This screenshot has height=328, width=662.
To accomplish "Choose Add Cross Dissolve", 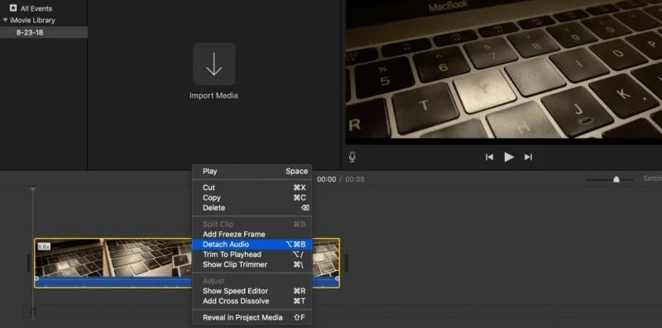I will 252,301.
